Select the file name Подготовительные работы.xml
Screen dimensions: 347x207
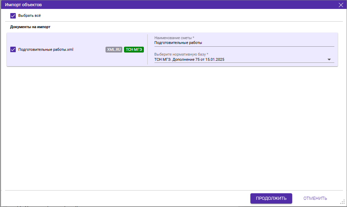click(x=46, y=49)
